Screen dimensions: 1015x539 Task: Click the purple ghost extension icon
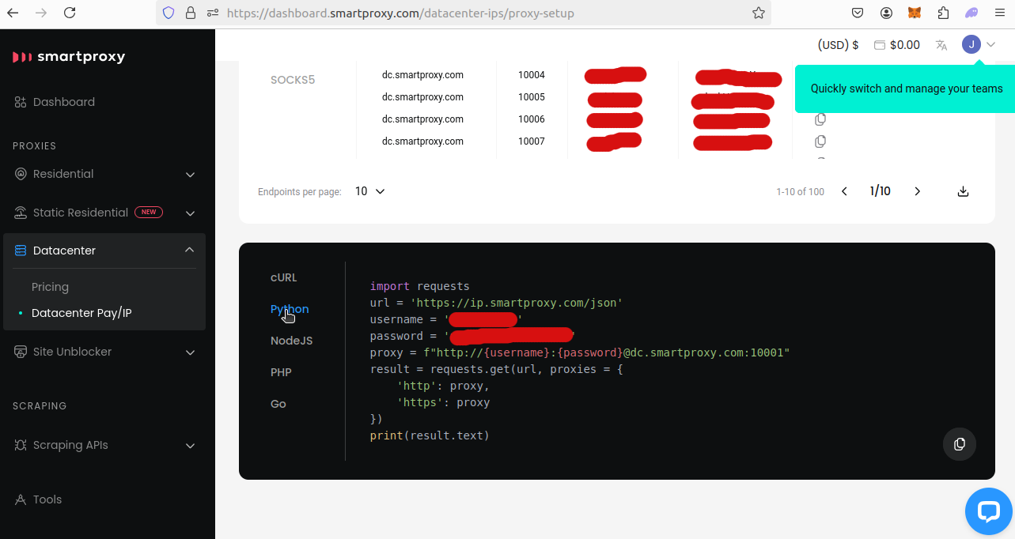click(971, 13)
